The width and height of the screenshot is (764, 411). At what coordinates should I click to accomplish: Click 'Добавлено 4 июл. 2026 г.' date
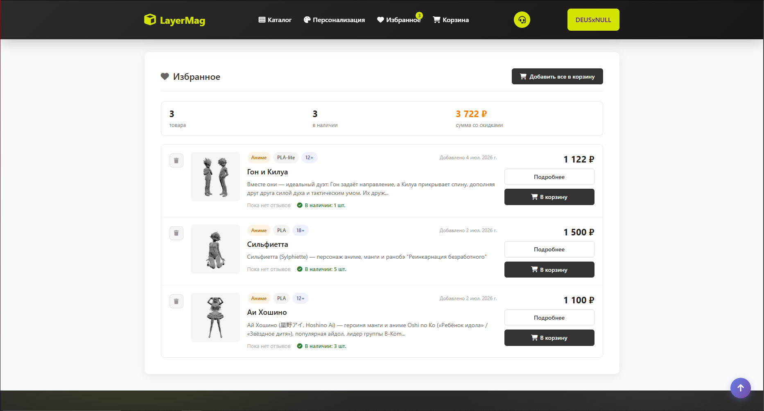click(468, 158)
